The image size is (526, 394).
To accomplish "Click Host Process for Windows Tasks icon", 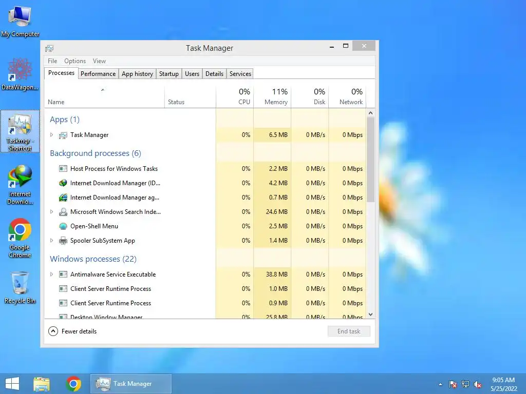I will 63,168.
